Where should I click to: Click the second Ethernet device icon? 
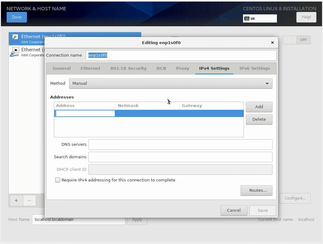[14, 52]
